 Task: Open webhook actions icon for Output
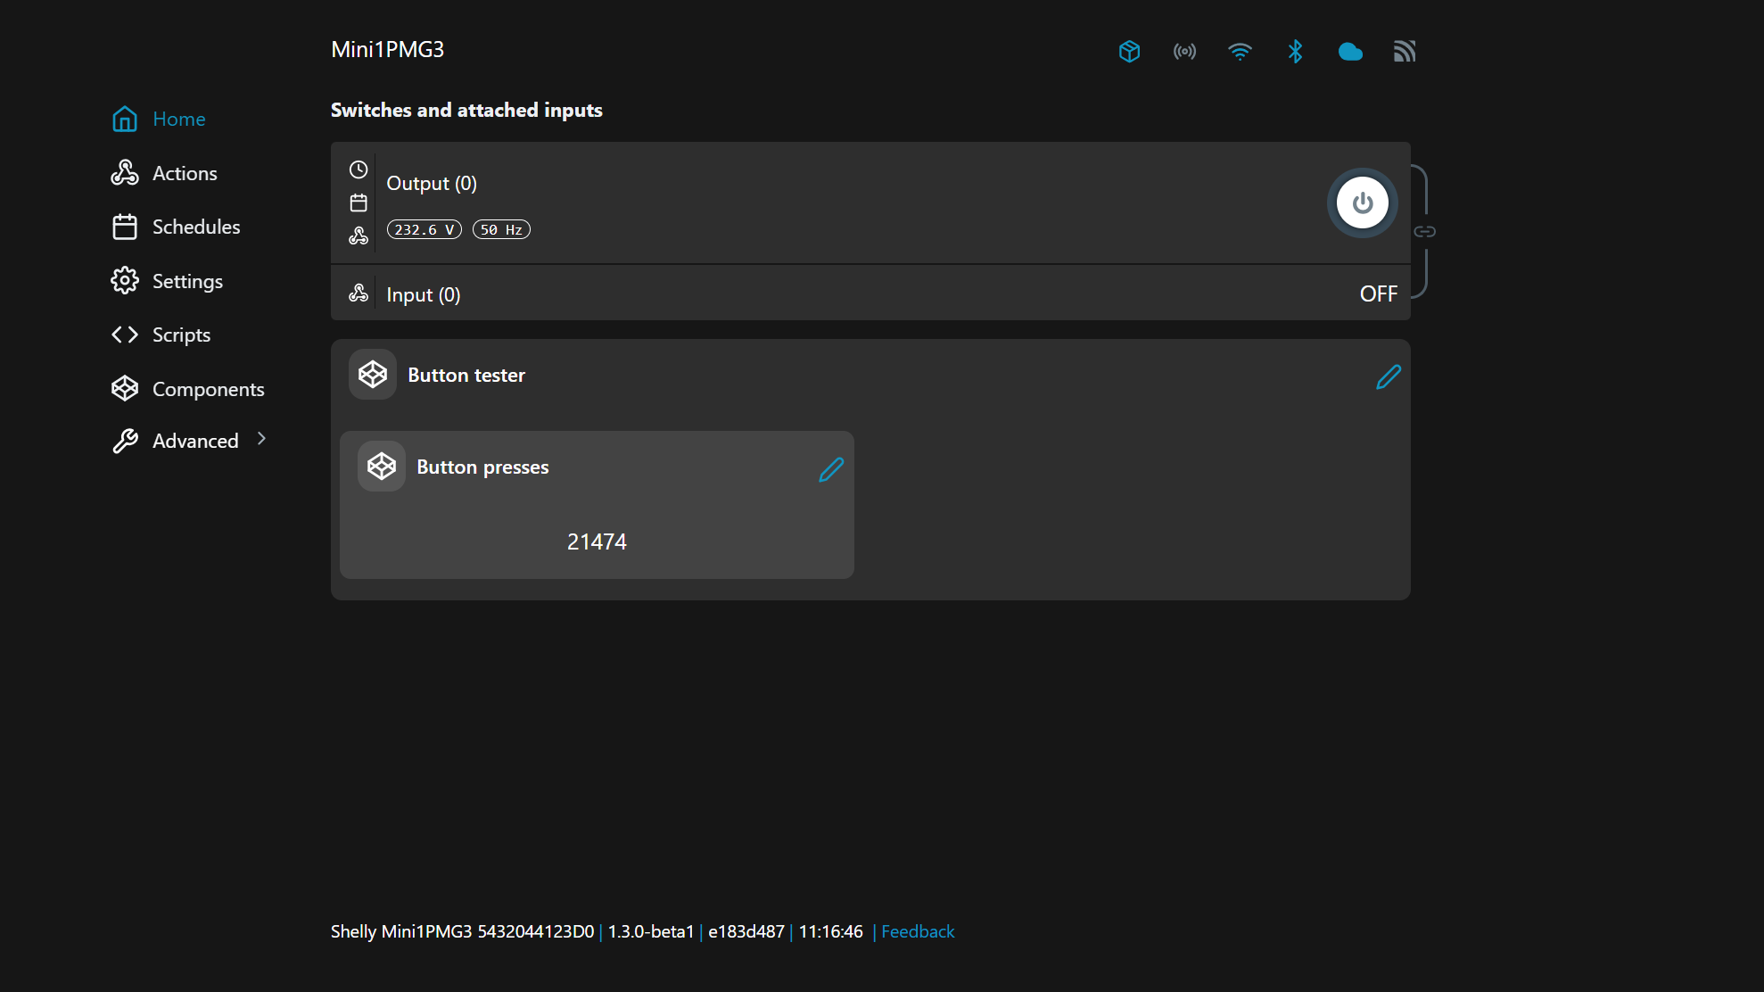coord(359,236)
